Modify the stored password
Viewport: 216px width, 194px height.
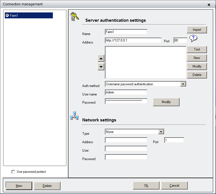166,102
